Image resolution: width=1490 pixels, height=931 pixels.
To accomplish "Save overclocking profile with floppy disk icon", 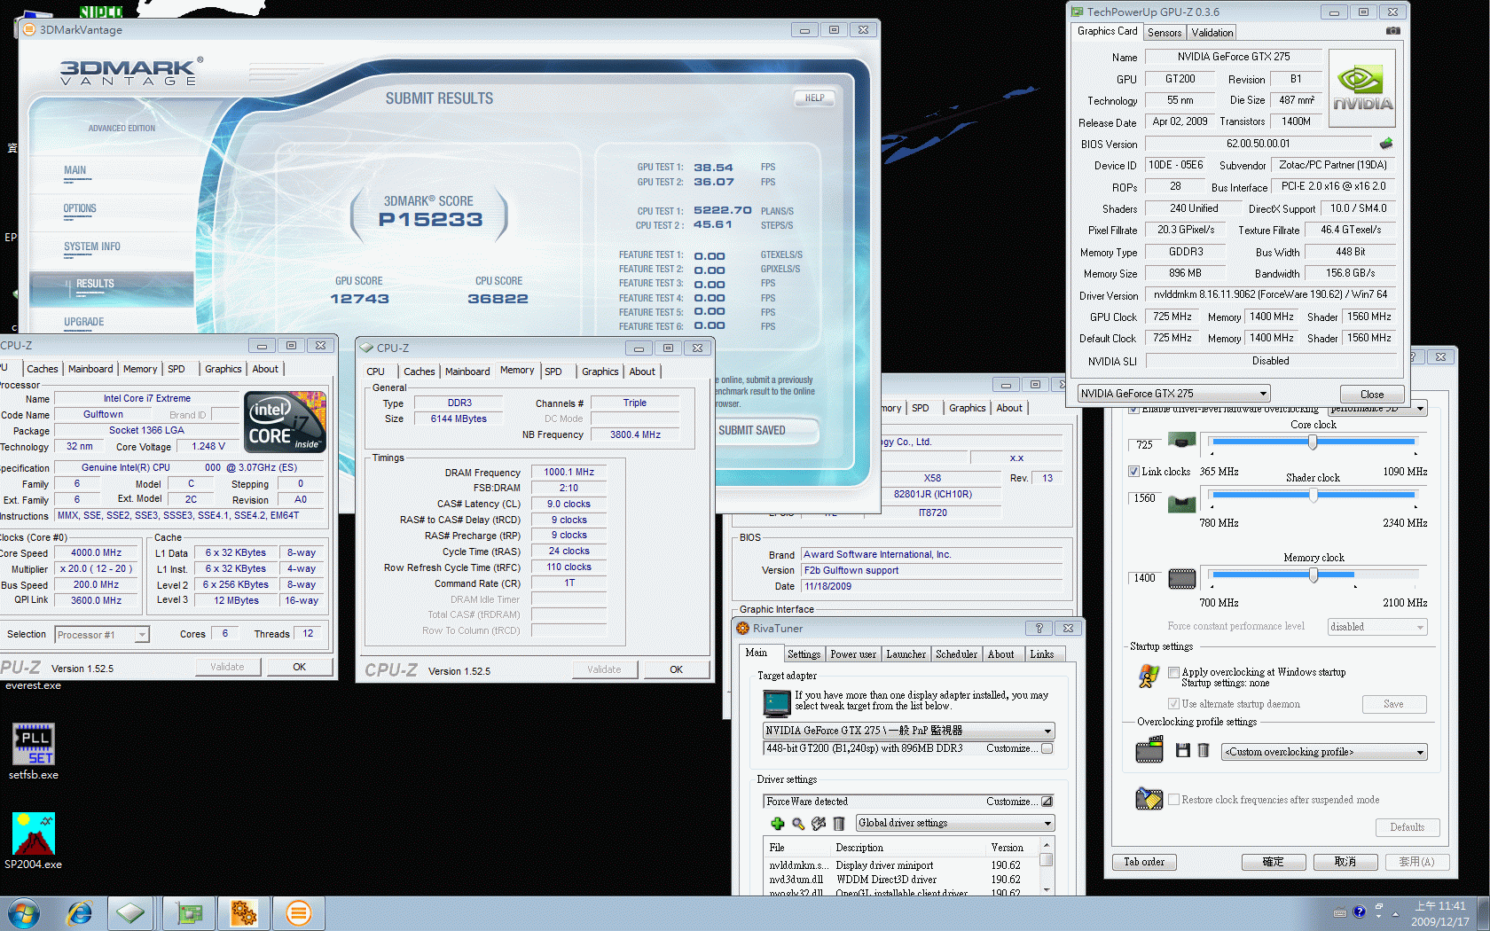I will (1182, 751).
